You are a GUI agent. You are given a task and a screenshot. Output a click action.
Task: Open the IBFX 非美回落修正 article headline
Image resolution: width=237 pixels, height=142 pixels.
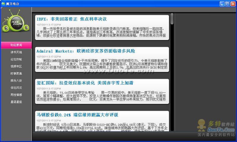(x=71, y=19)
